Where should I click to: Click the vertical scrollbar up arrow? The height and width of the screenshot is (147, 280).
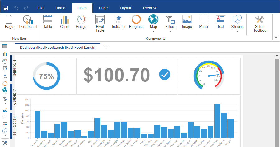click(277, 56)
